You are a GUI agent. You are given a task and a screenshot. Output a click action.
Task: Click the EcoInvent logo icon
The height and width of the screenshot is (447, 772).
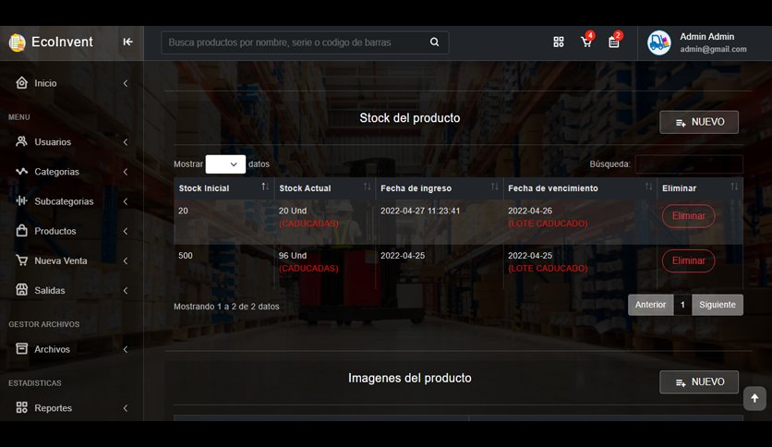point(17,42)
